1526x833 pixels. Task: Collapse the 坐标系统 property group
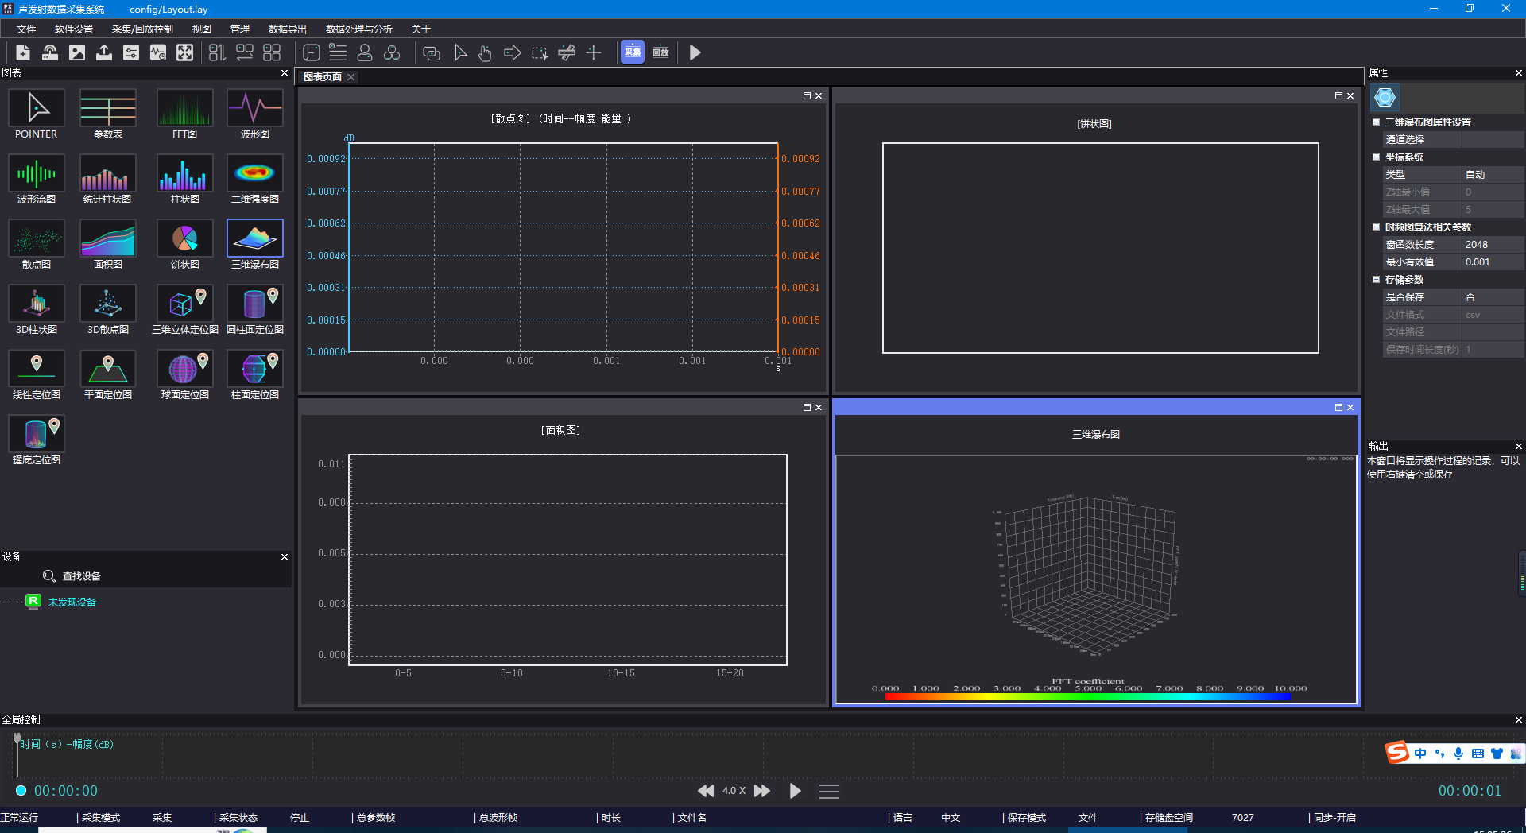pos(1376,157)
